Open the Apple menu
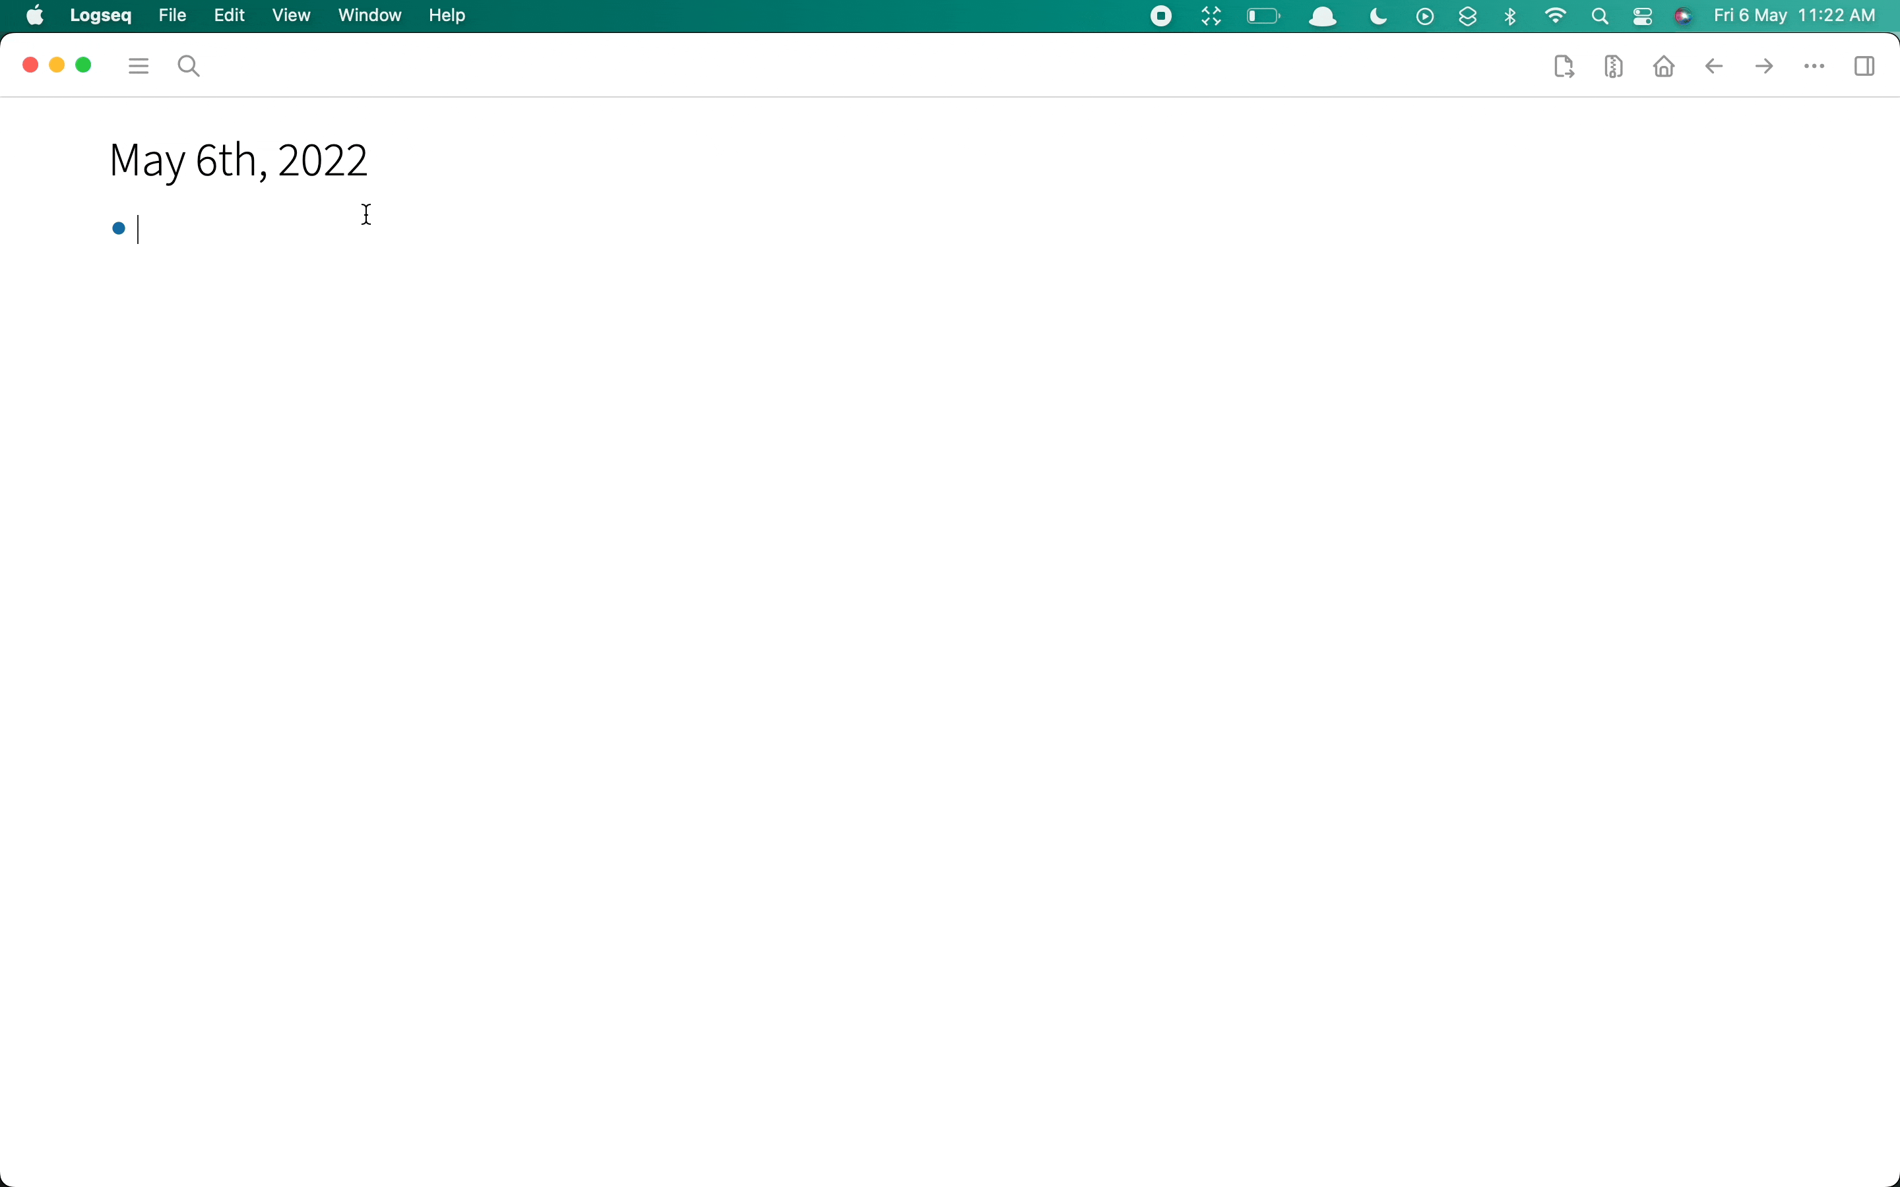 (x=36, y=16)
